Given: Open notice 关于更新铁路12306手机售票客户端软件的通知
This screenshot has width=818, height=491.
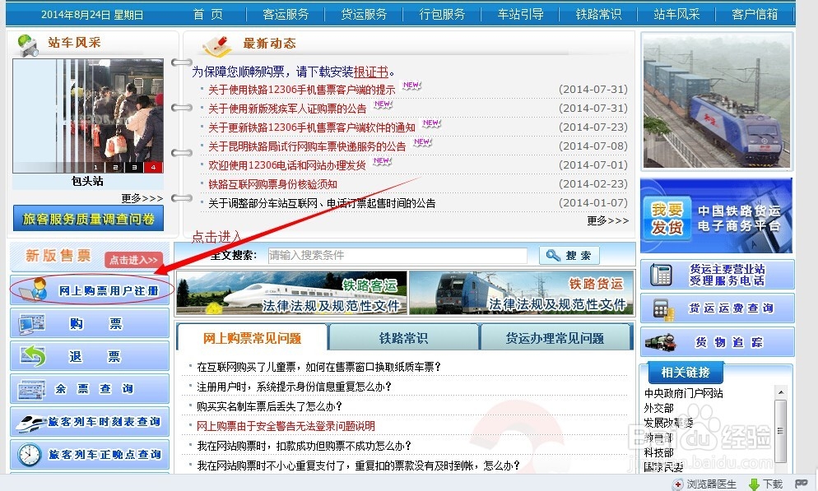Looking at the screenshot, I should coord(311,127).
